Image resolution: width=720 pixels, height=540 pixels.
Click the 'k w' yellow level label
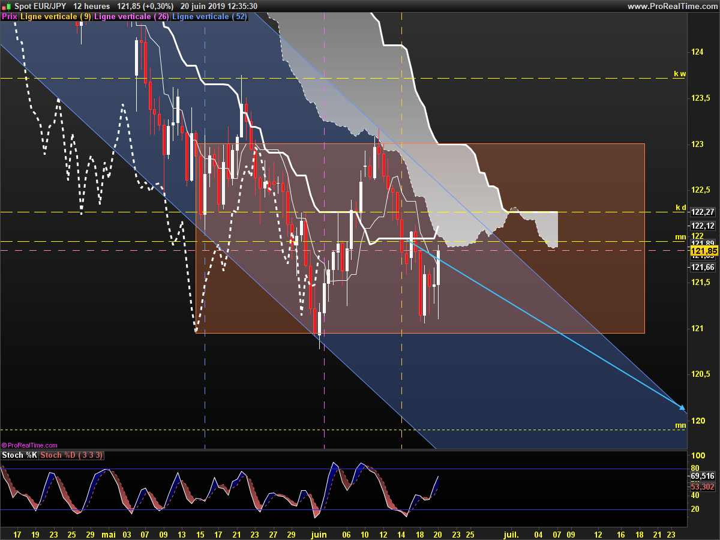coord(680,74)
